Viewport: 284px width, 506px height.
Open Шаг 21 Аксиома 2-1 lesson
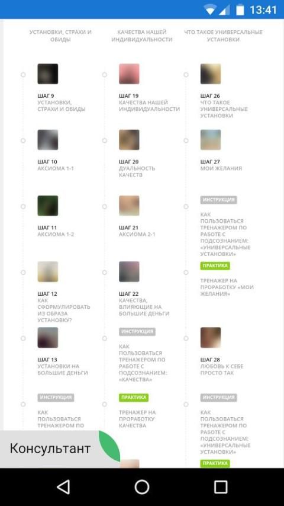tap(137, 231)
